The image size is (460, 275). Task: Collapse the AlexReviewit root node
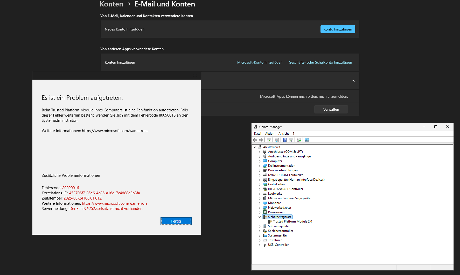click(255, 147)
